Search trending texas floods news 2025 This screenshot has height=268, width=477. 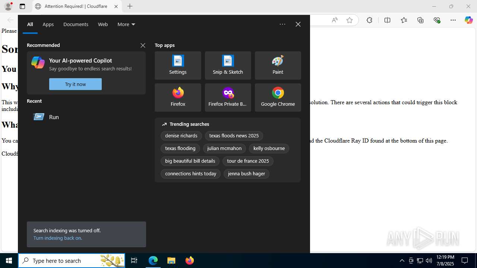(x=234, y=136)
